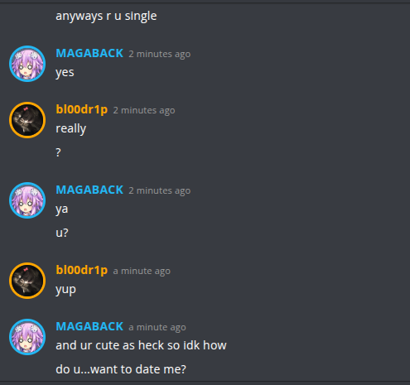Viewport: 410px width, 385px height.
Task: Open the MAGABACK username above 'ya'
Action: [89, 190]
